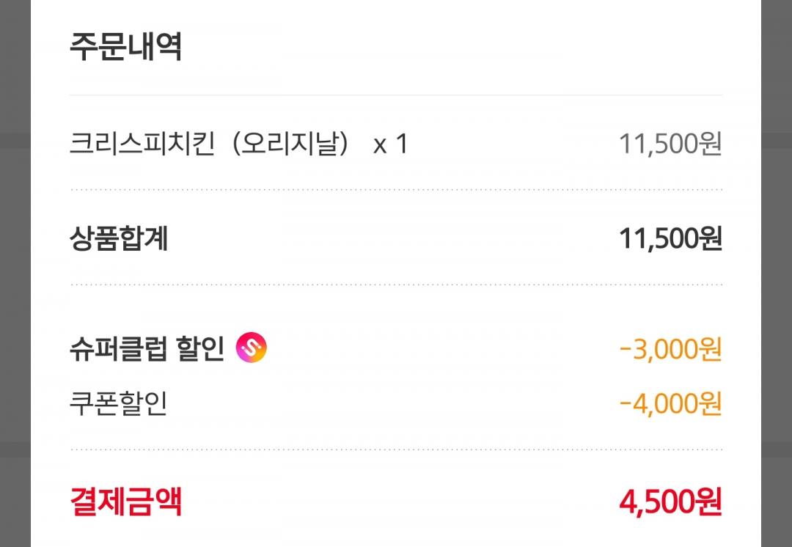Click the x 1 quantity indicator

pyautogui.click(x=389, y=144)
